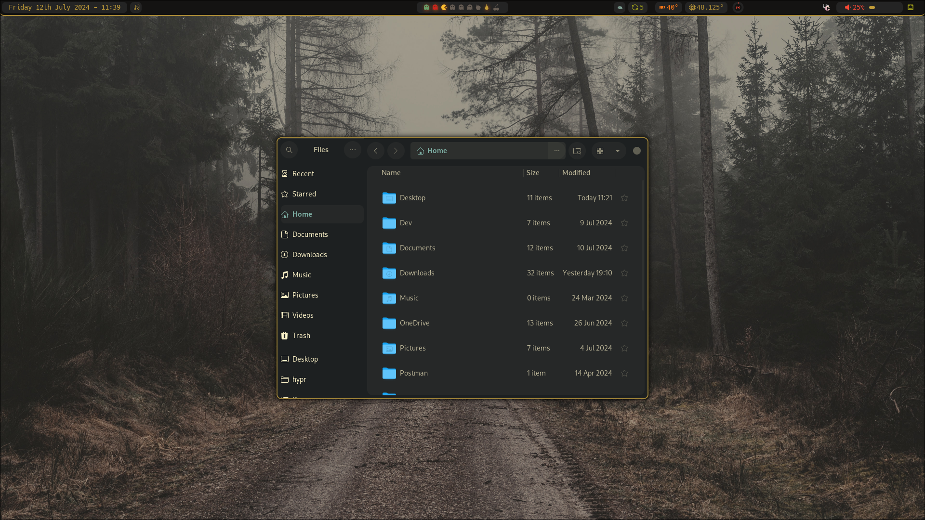This screenshot has width=925, height=520.
Task: Sort by Size column header
Action: 533,173
